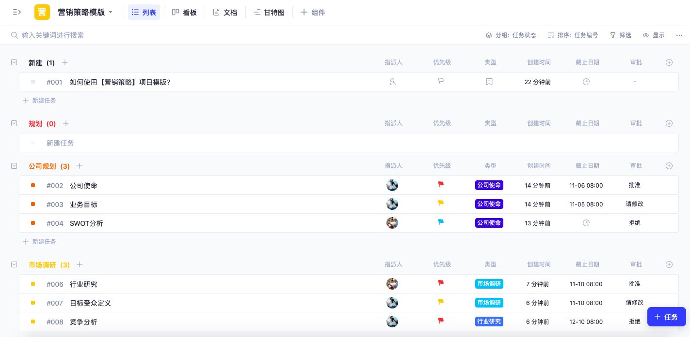Click the red priority flag on 公司使命
690x337 pixels.
[440, 185]
